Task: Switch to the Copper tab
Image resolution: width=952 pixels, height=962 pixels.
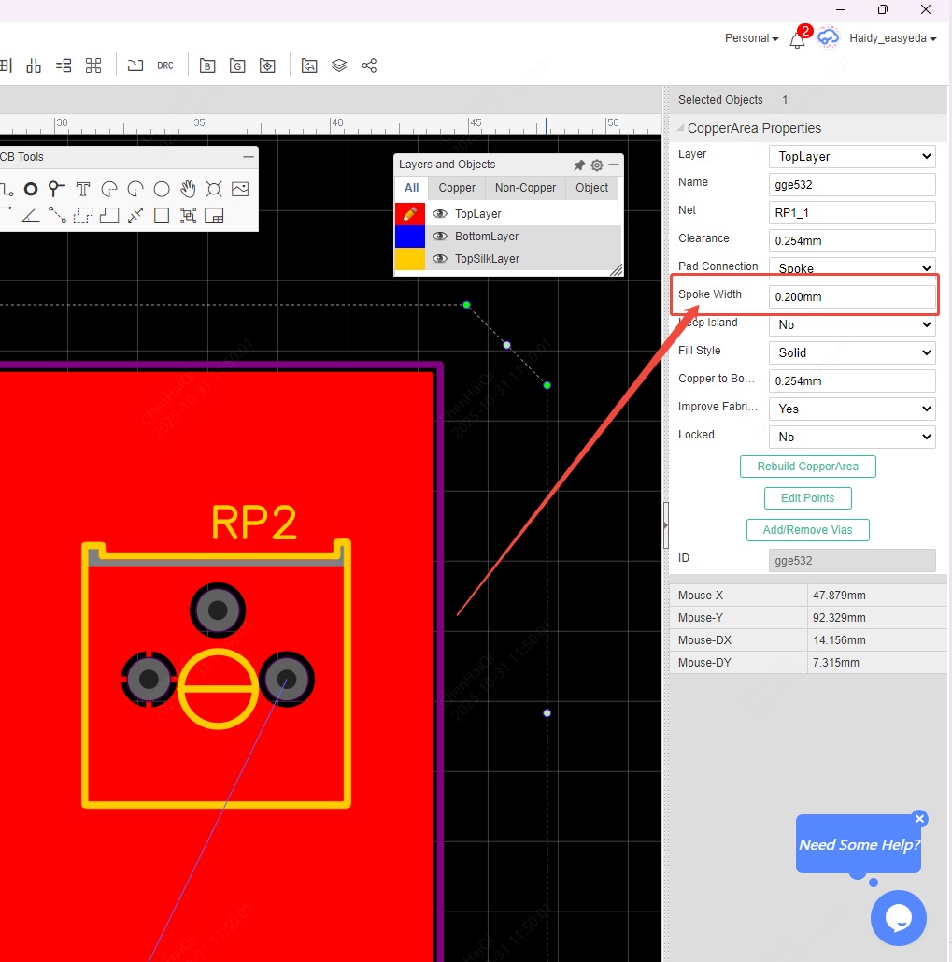Action: coord(457,188)
